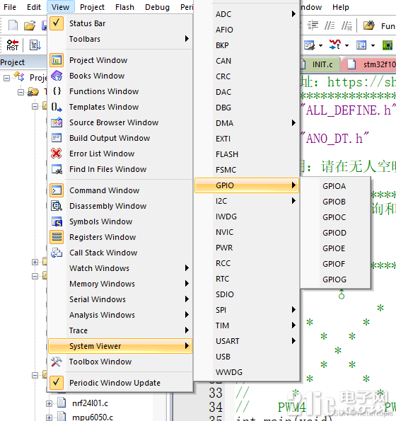Expand the nrf24l01.c tree node
Screen dimensions: 396x421
click(x=49, y=403)
